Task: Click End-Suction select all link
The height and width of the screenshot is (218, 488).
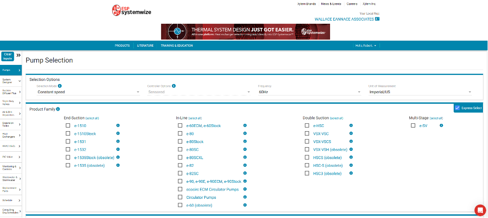Action: click(92, 118)
